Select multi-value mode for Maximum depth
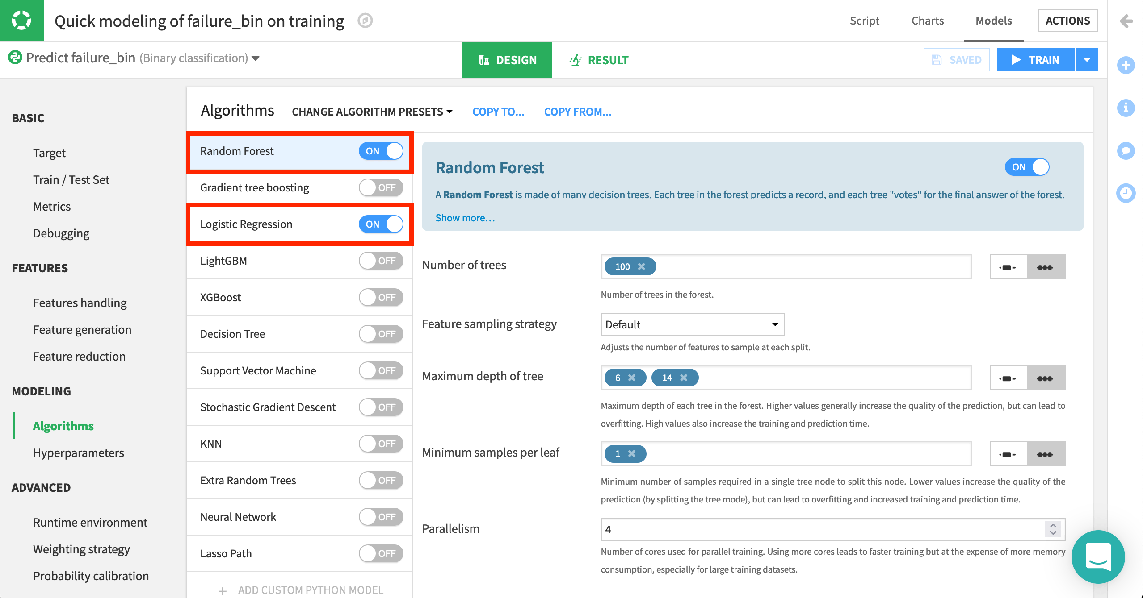Viewport: 1143px width, 598px height. point(1046,378)
